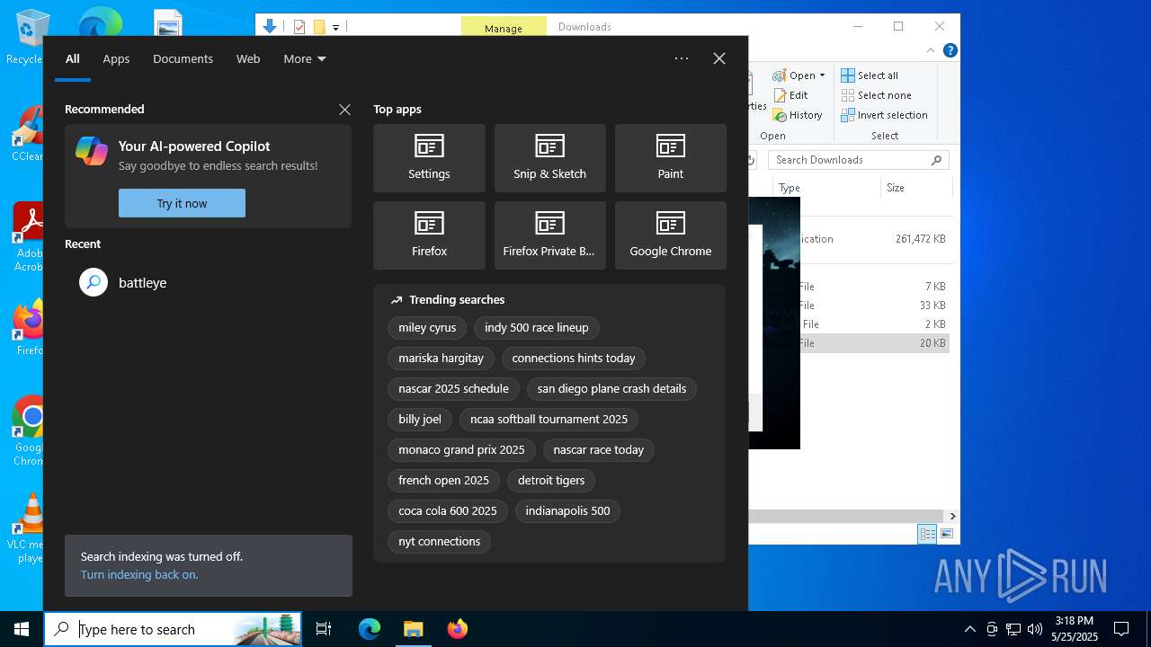The image size is (1151, 647).
Task: Search trending billy joel
Action: [x=420, y=420]
